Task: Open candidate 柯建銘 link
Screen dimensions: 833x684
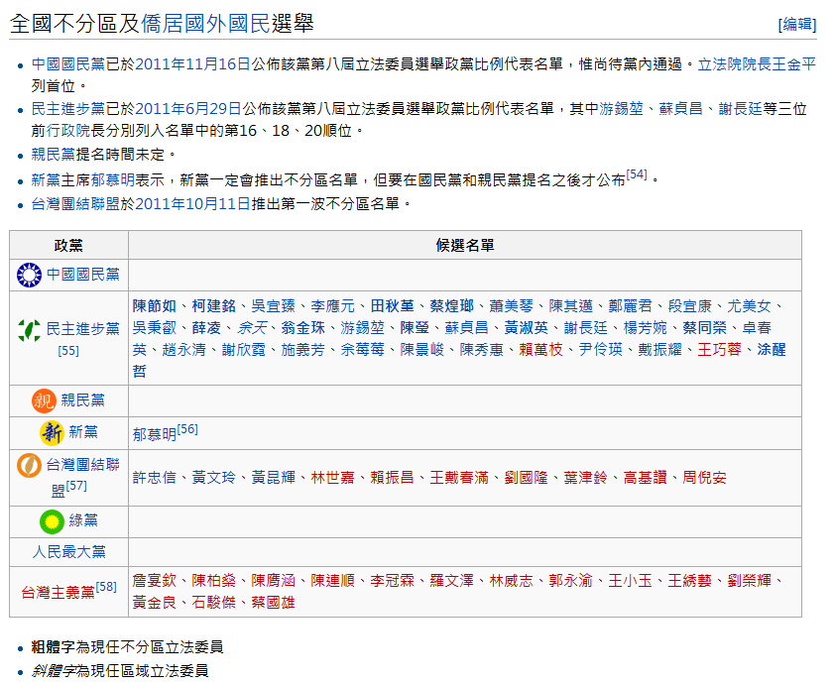Action: pyautogui.click(x=214, y=306)
